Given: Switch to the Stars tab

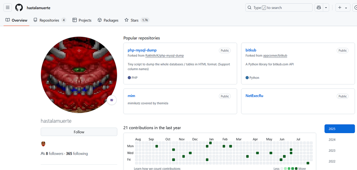Looking at the screenshot, I should coord(137,20).
